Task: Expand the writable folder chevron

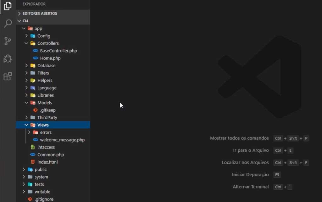Action: click(24, 192)
